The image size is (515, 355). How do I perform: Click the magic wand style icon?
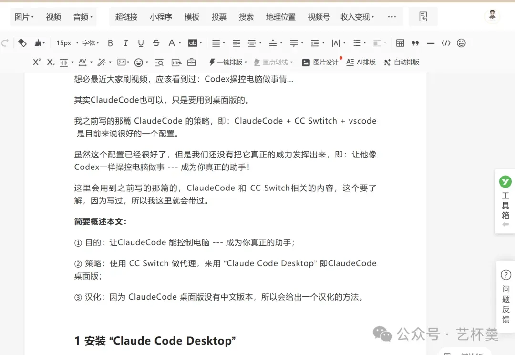[x=102, y=62]
